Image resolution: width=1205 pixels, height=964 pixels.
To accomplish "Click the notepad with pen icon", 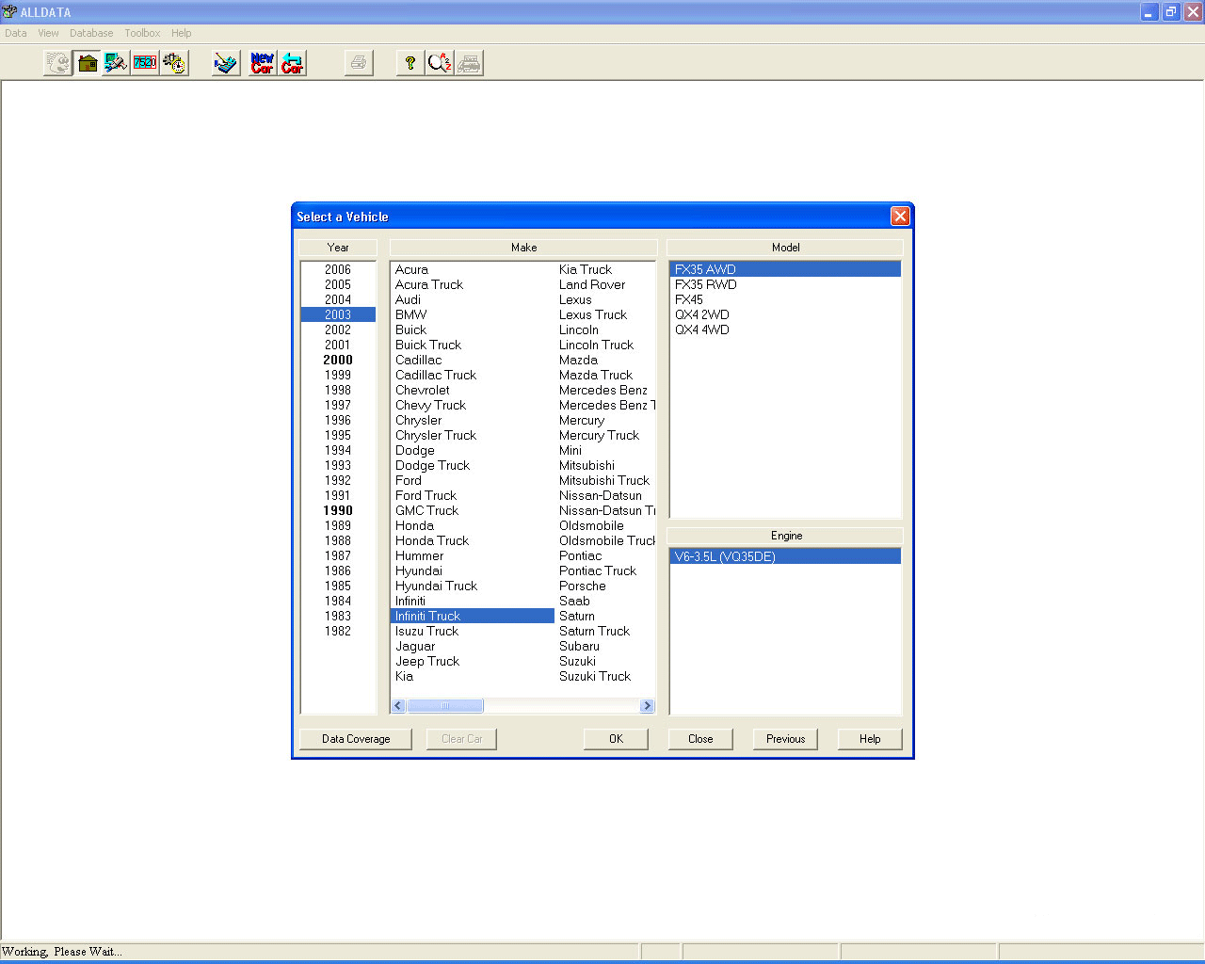I will (226, 63).
